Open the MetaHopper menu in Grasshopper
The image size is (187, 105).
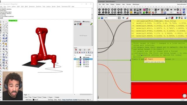[136, 4]
